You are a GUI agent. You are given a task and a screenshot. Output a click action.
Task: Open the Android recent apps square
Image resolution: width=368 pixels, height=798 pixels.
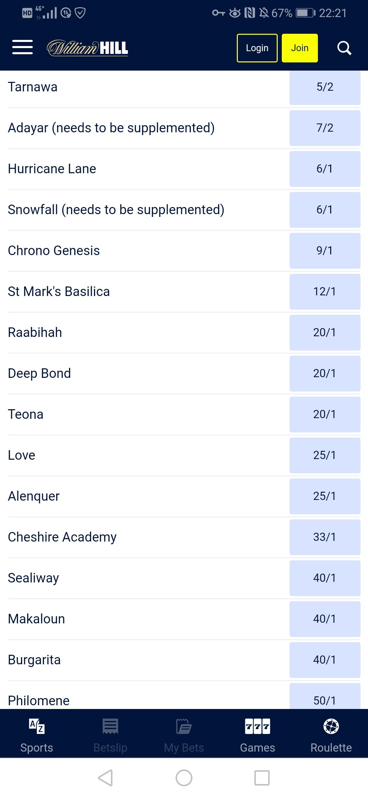point(262,778)
